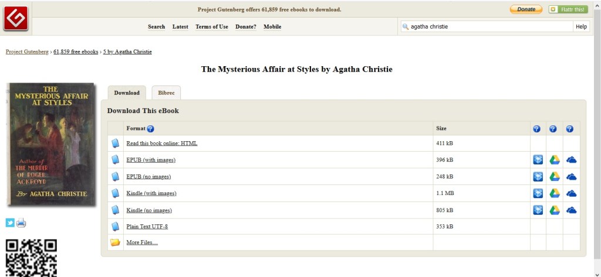Open Read this book online: HTML link

(162, 143)
